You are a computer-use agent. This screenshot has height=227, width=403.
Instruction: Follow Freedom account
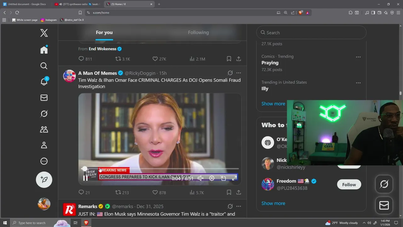pyautogui.click(x=349, y=184)
